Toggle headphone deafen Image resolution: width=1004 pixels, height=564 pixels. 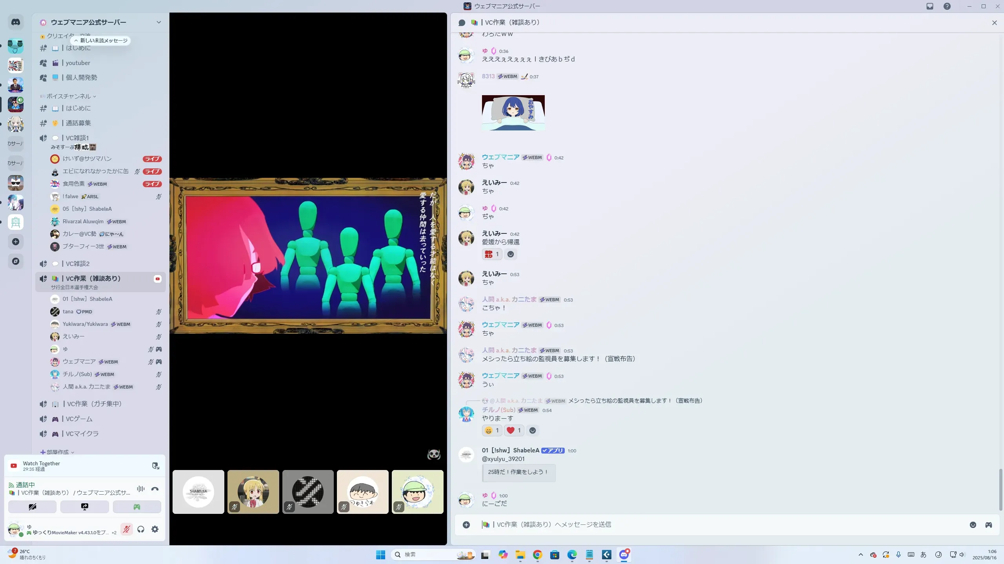coord(141,530)
